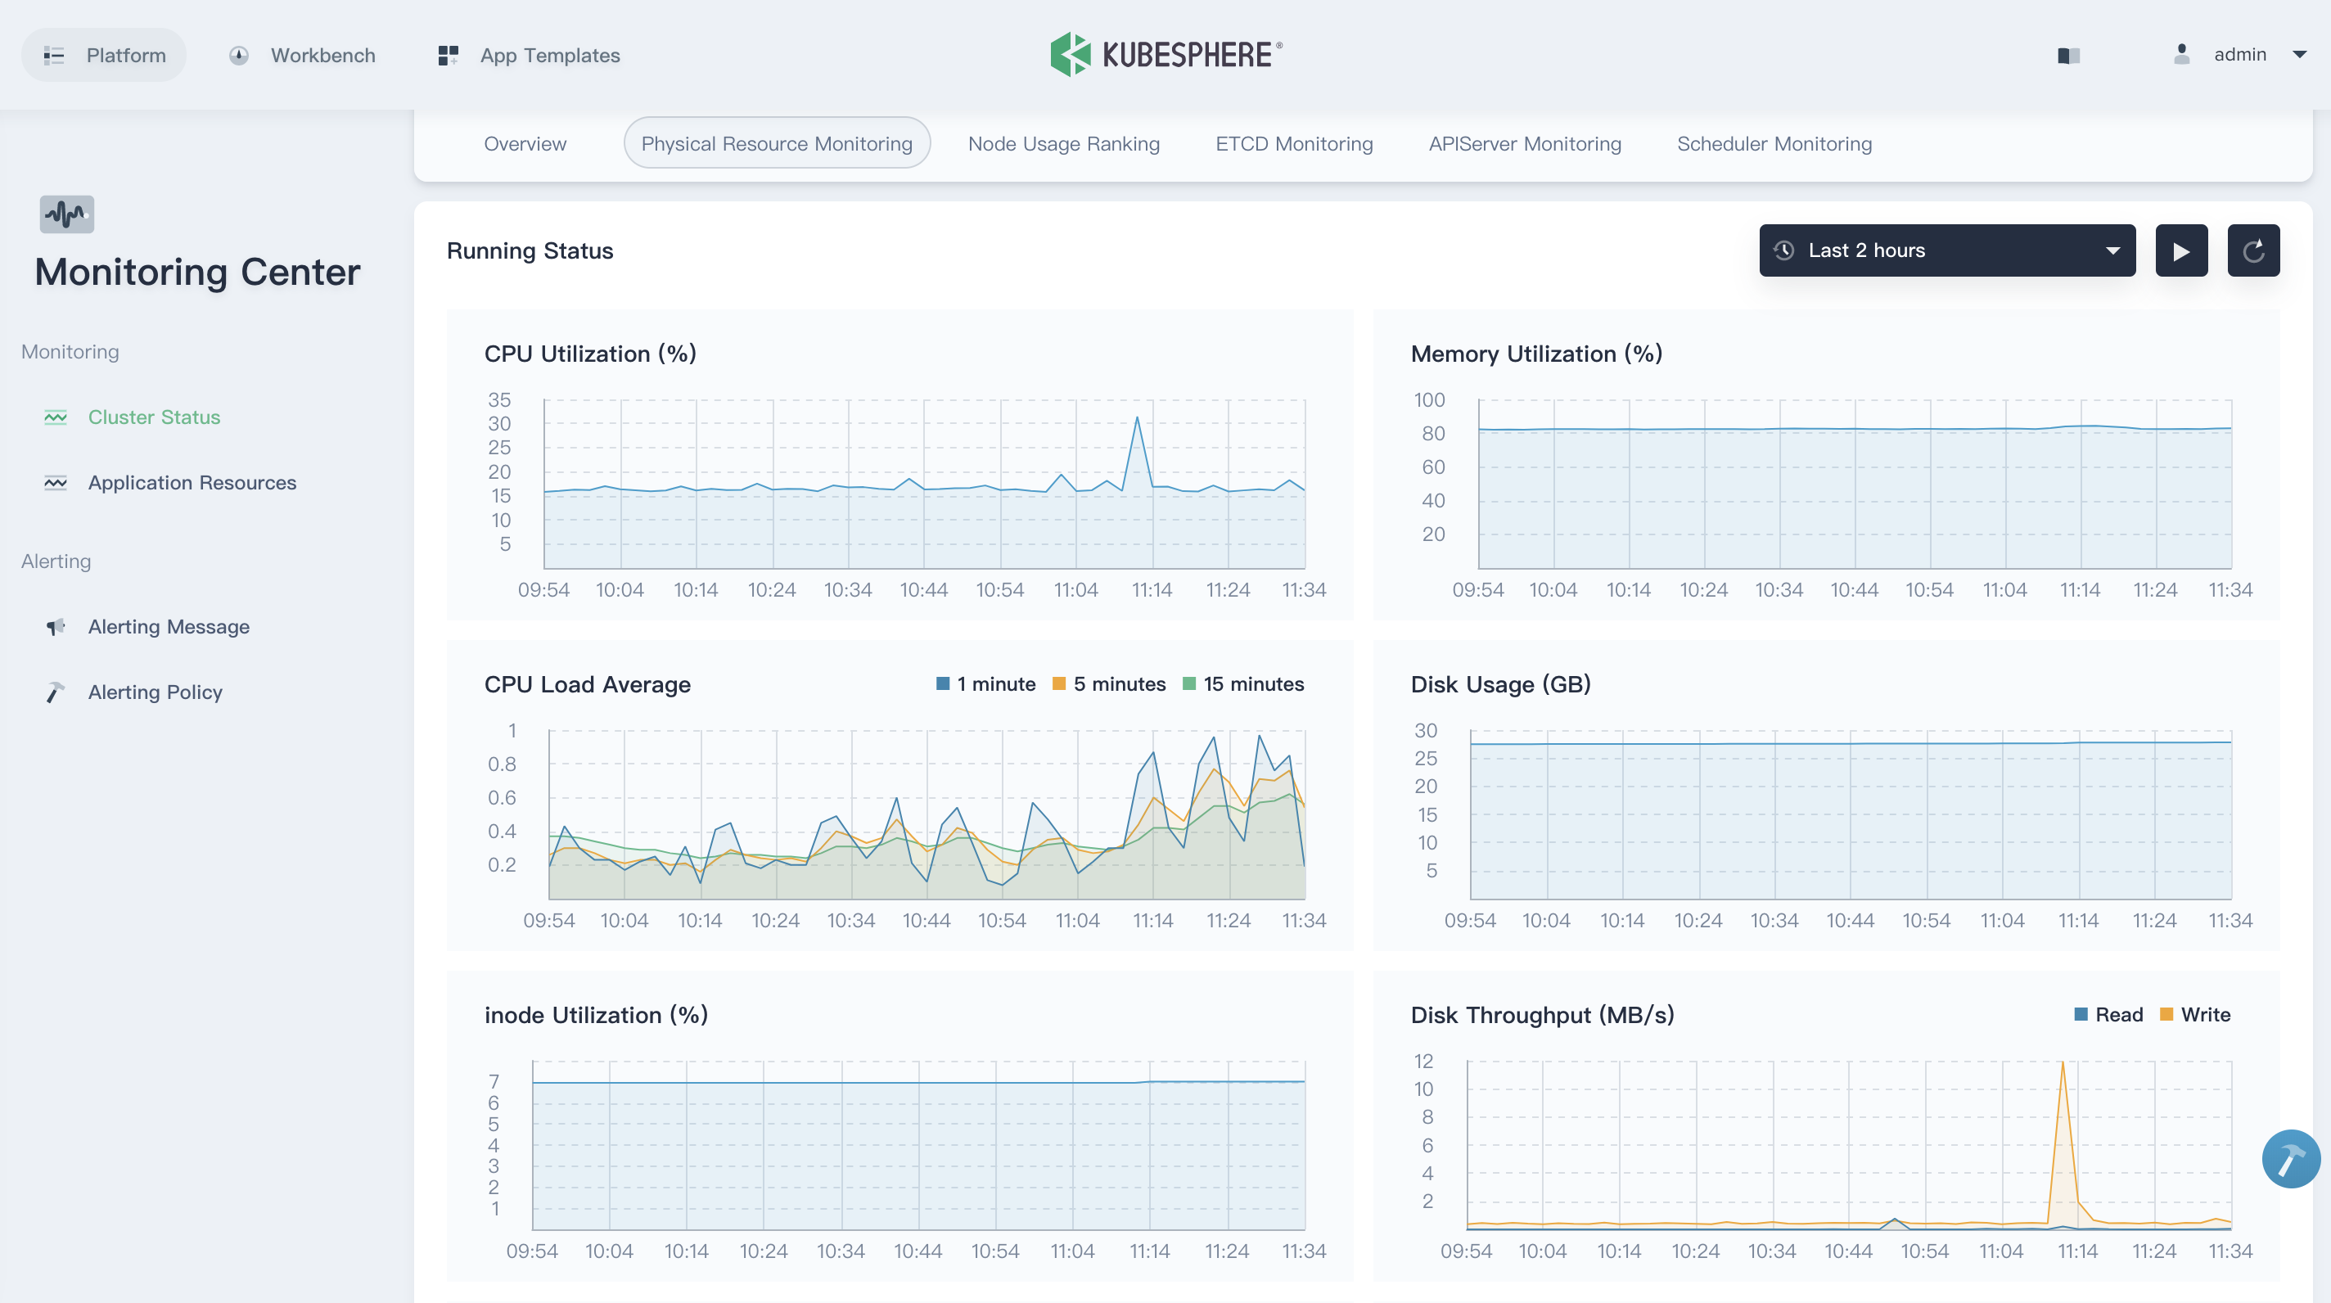Switch to the ETCD Monitoring tab
Viewport: 2331px width, 1303px height.
1293,144
